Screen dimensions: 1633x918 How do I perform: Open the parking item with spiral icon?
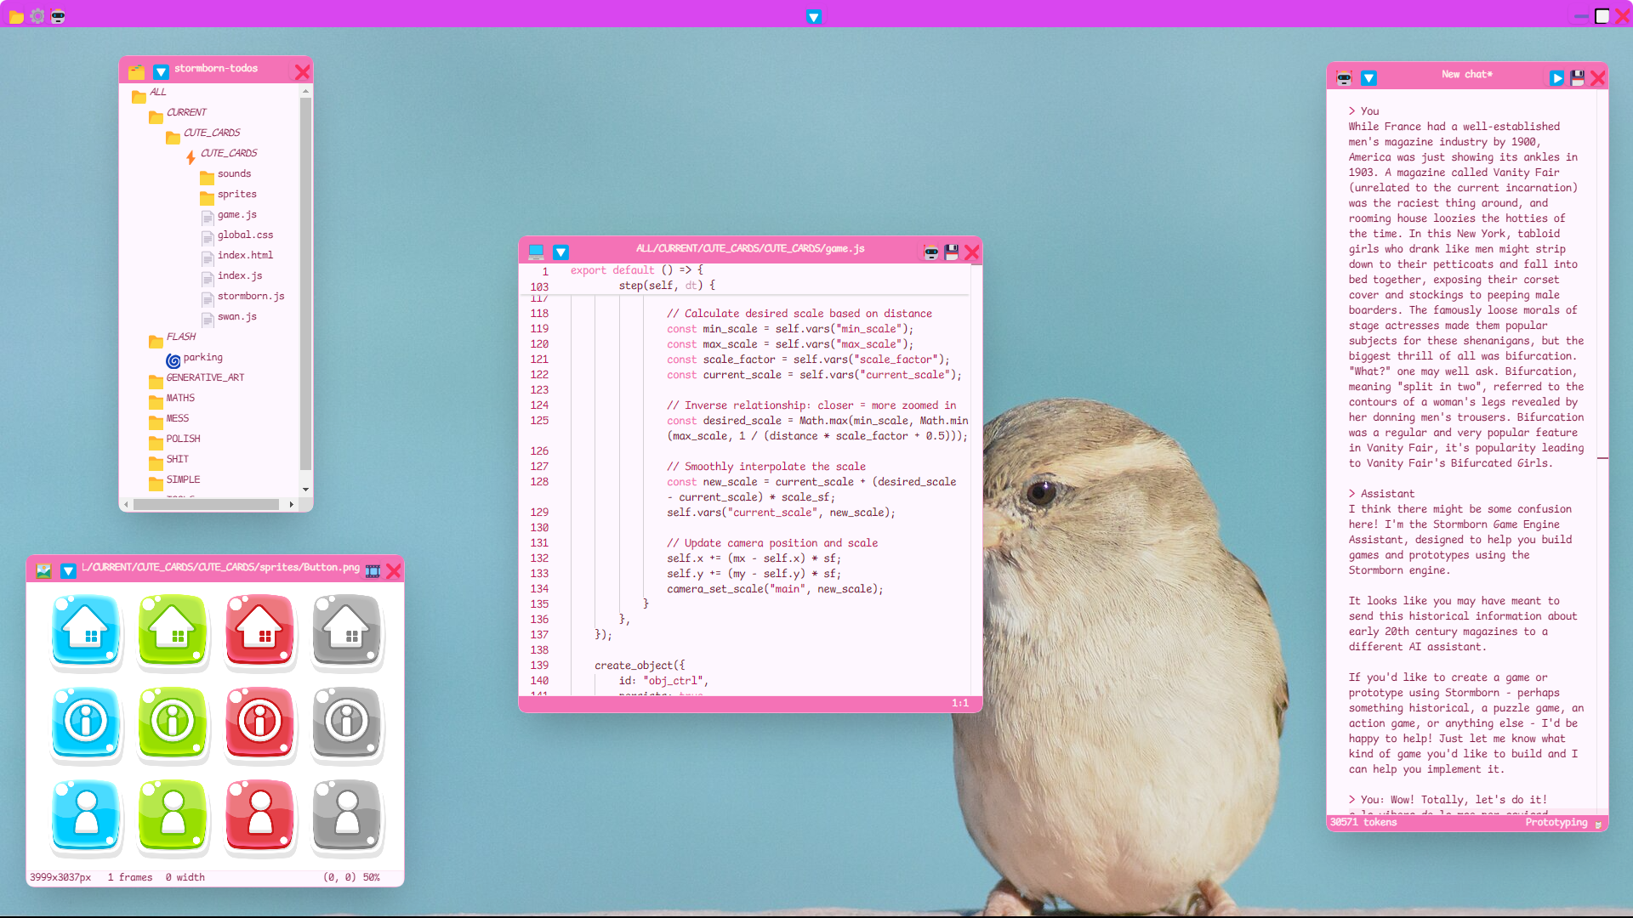(x=195, y=358)
